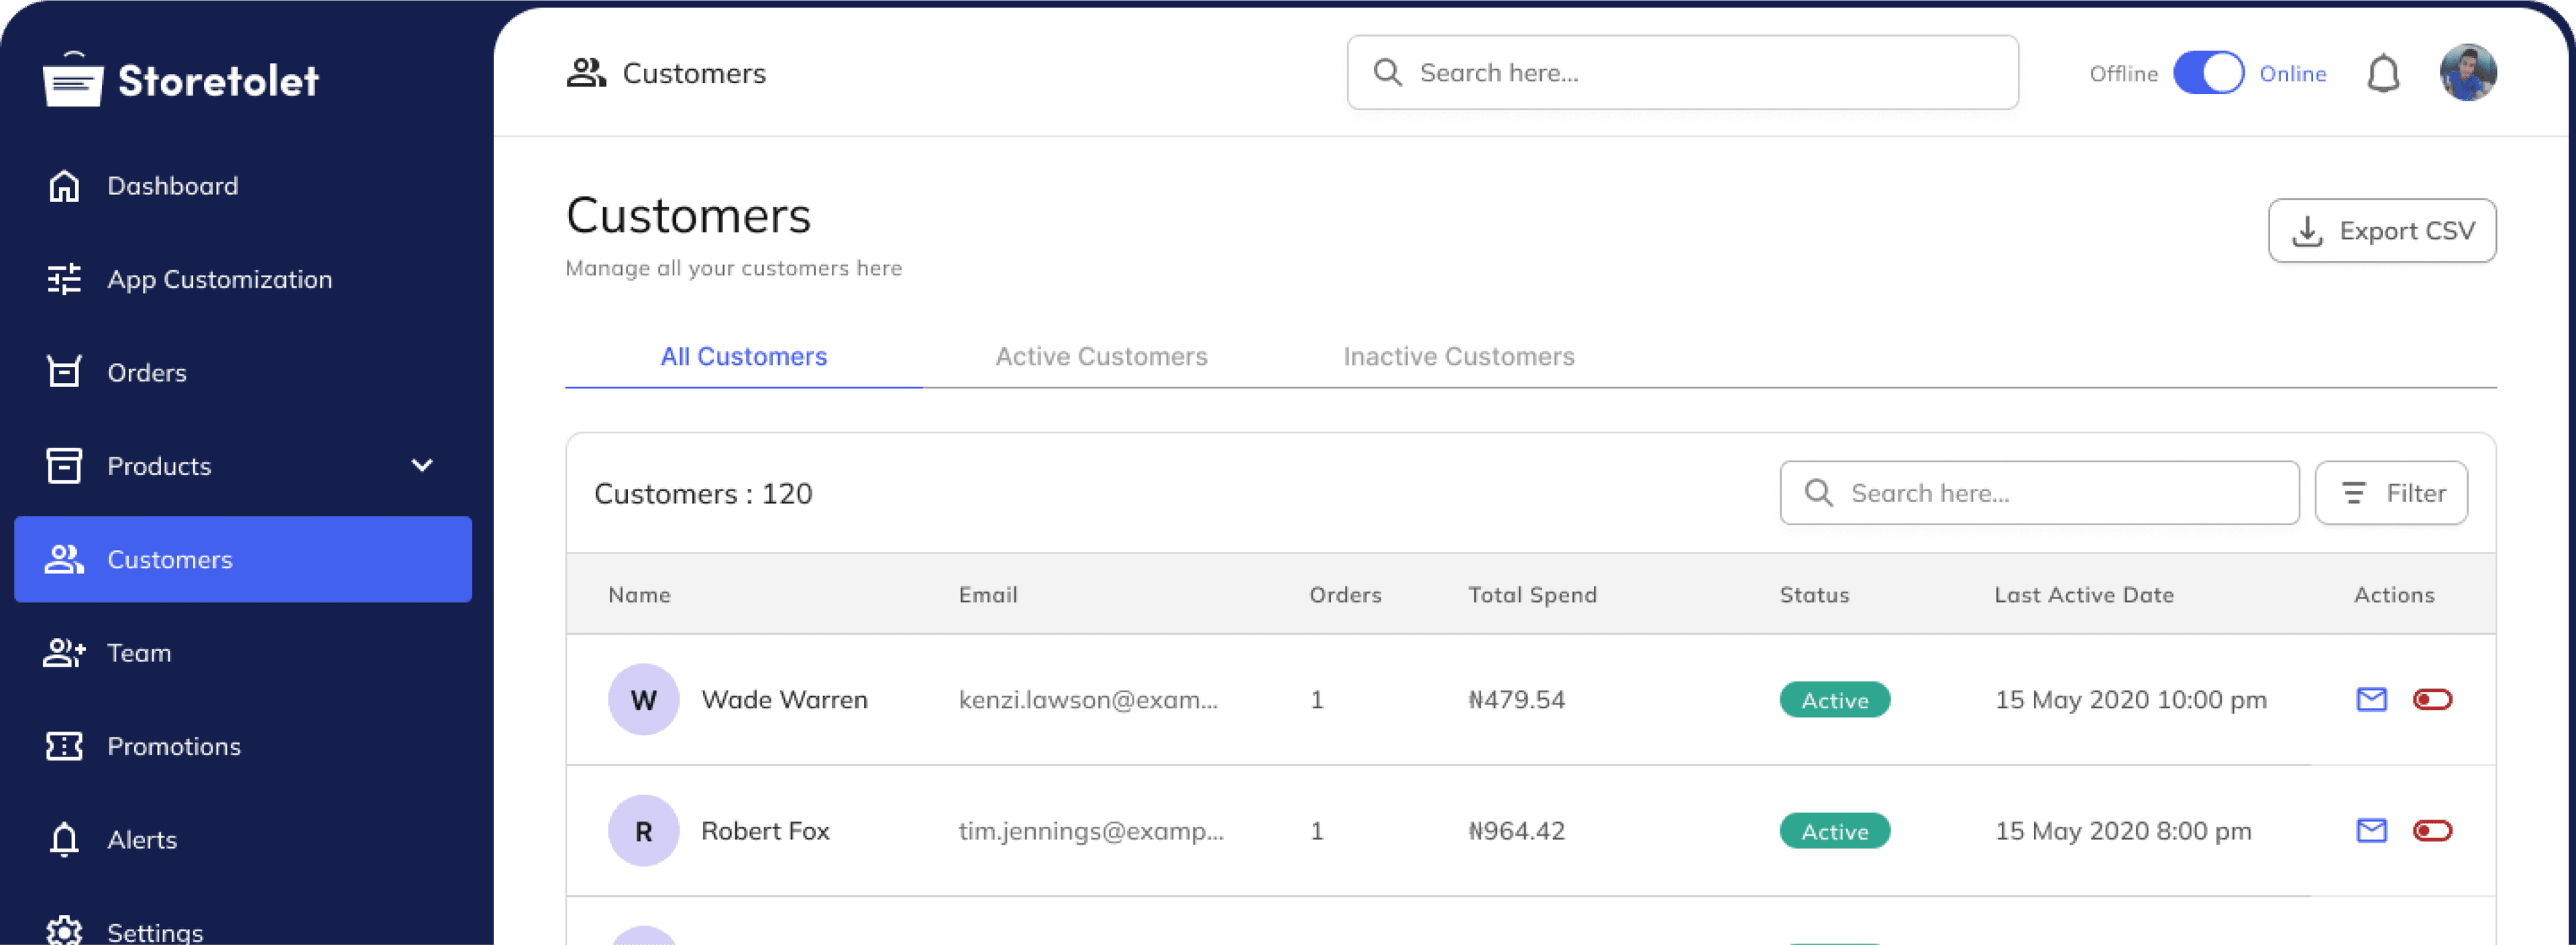2576x945 pixels.
Task: Switch to the Active Customers tab
Action: pos(1100,356)
